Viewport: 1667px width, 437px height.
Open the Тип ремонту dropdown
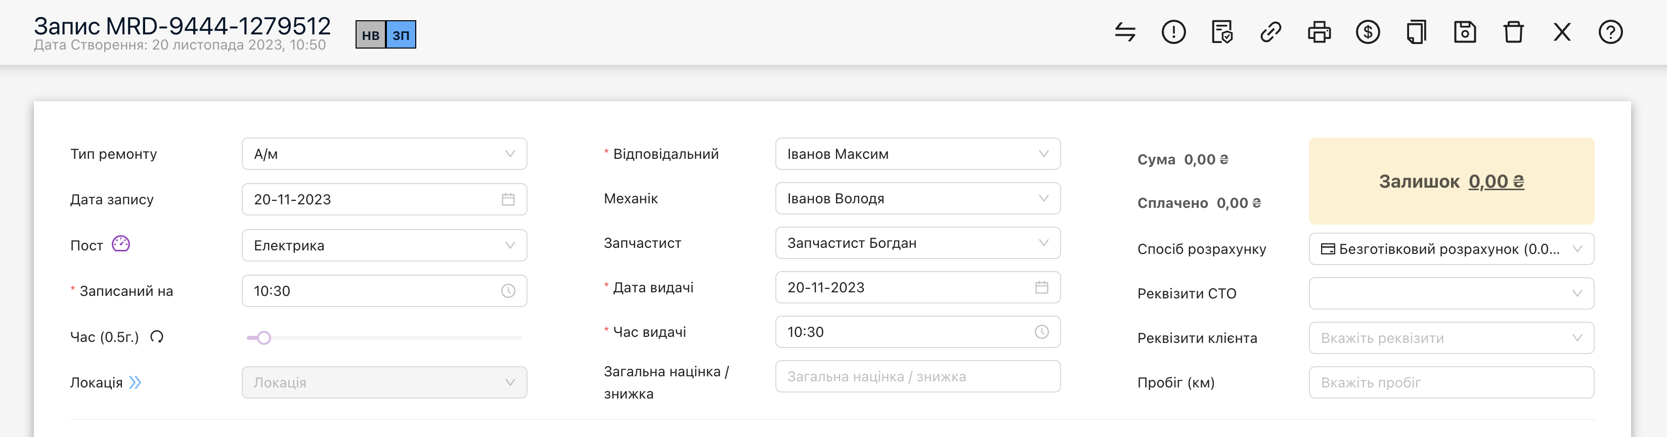[x=384, y=154]
